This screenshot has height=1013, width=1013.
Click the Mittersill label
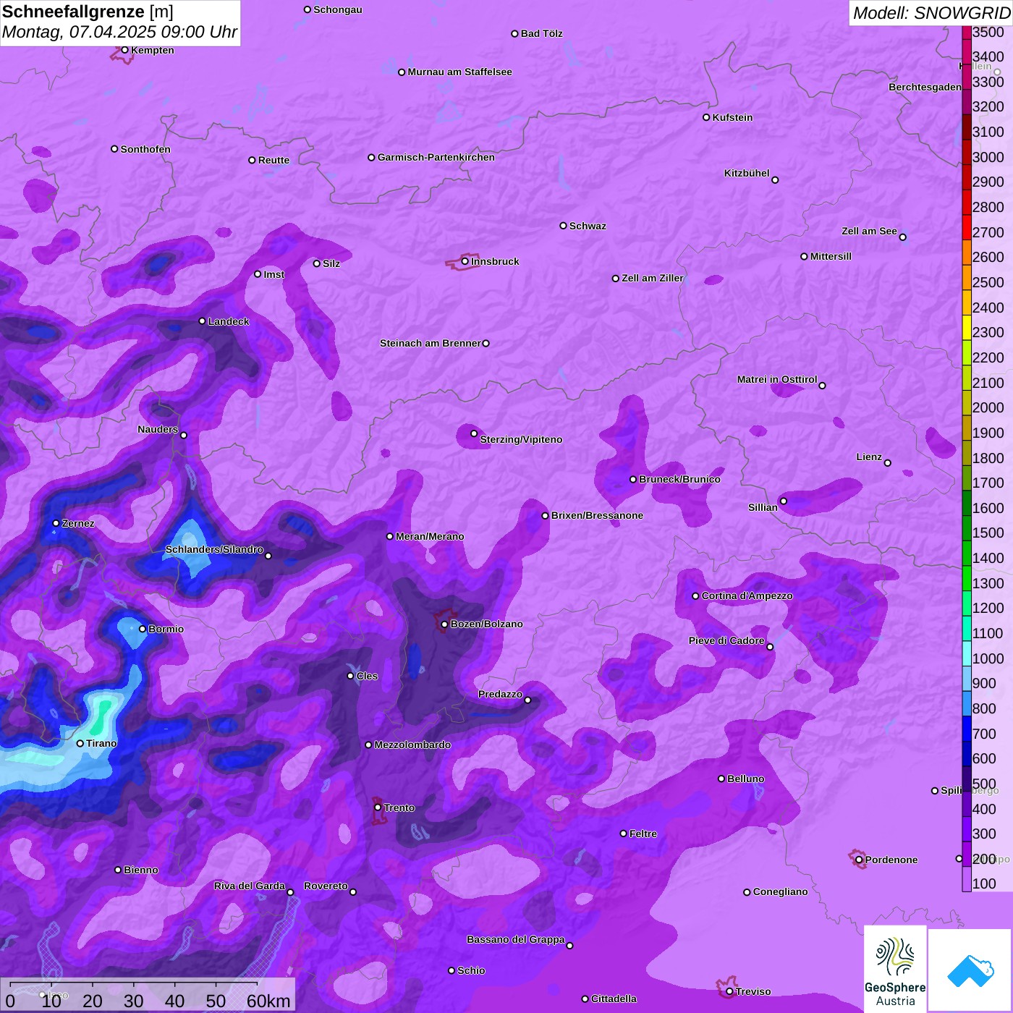coord(831,256)
